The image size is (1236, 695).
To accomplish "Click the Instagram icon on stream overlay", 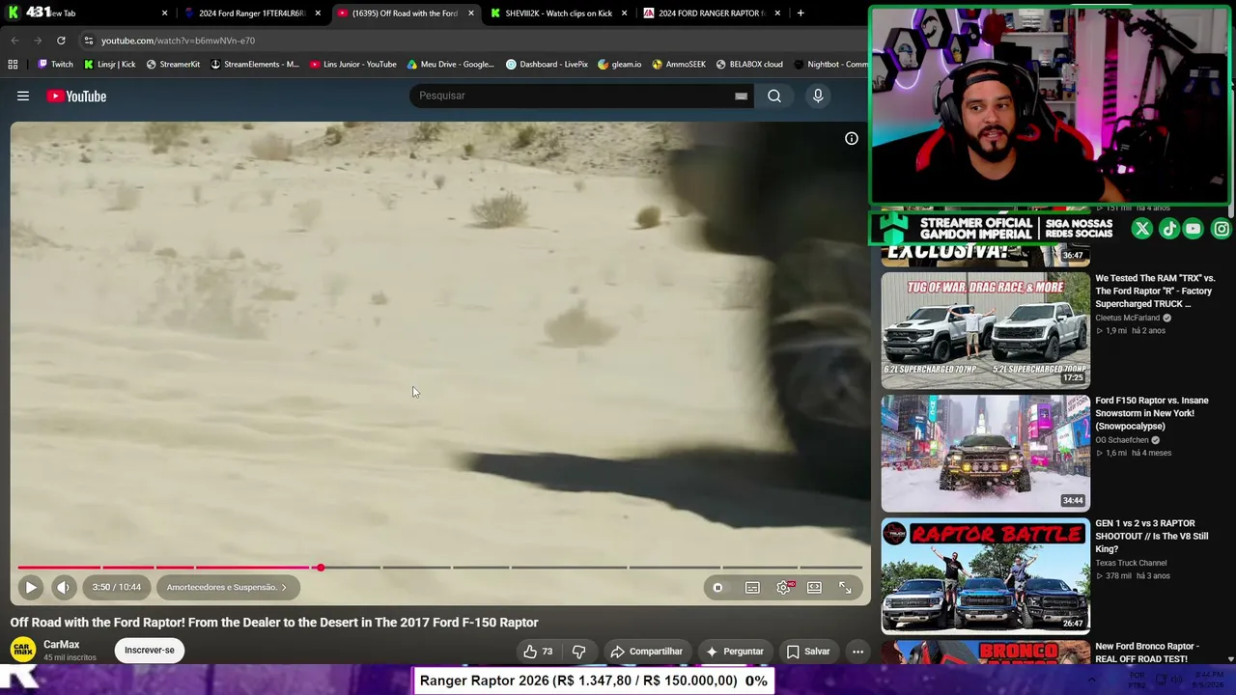I will [x=1222, y=229].
